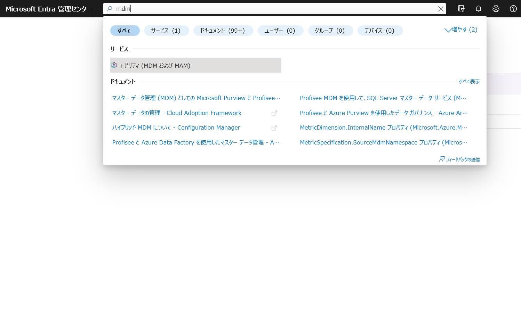Open the help question mark icon
The height and width of the screenshot is (314, 521).
[513, 9]
